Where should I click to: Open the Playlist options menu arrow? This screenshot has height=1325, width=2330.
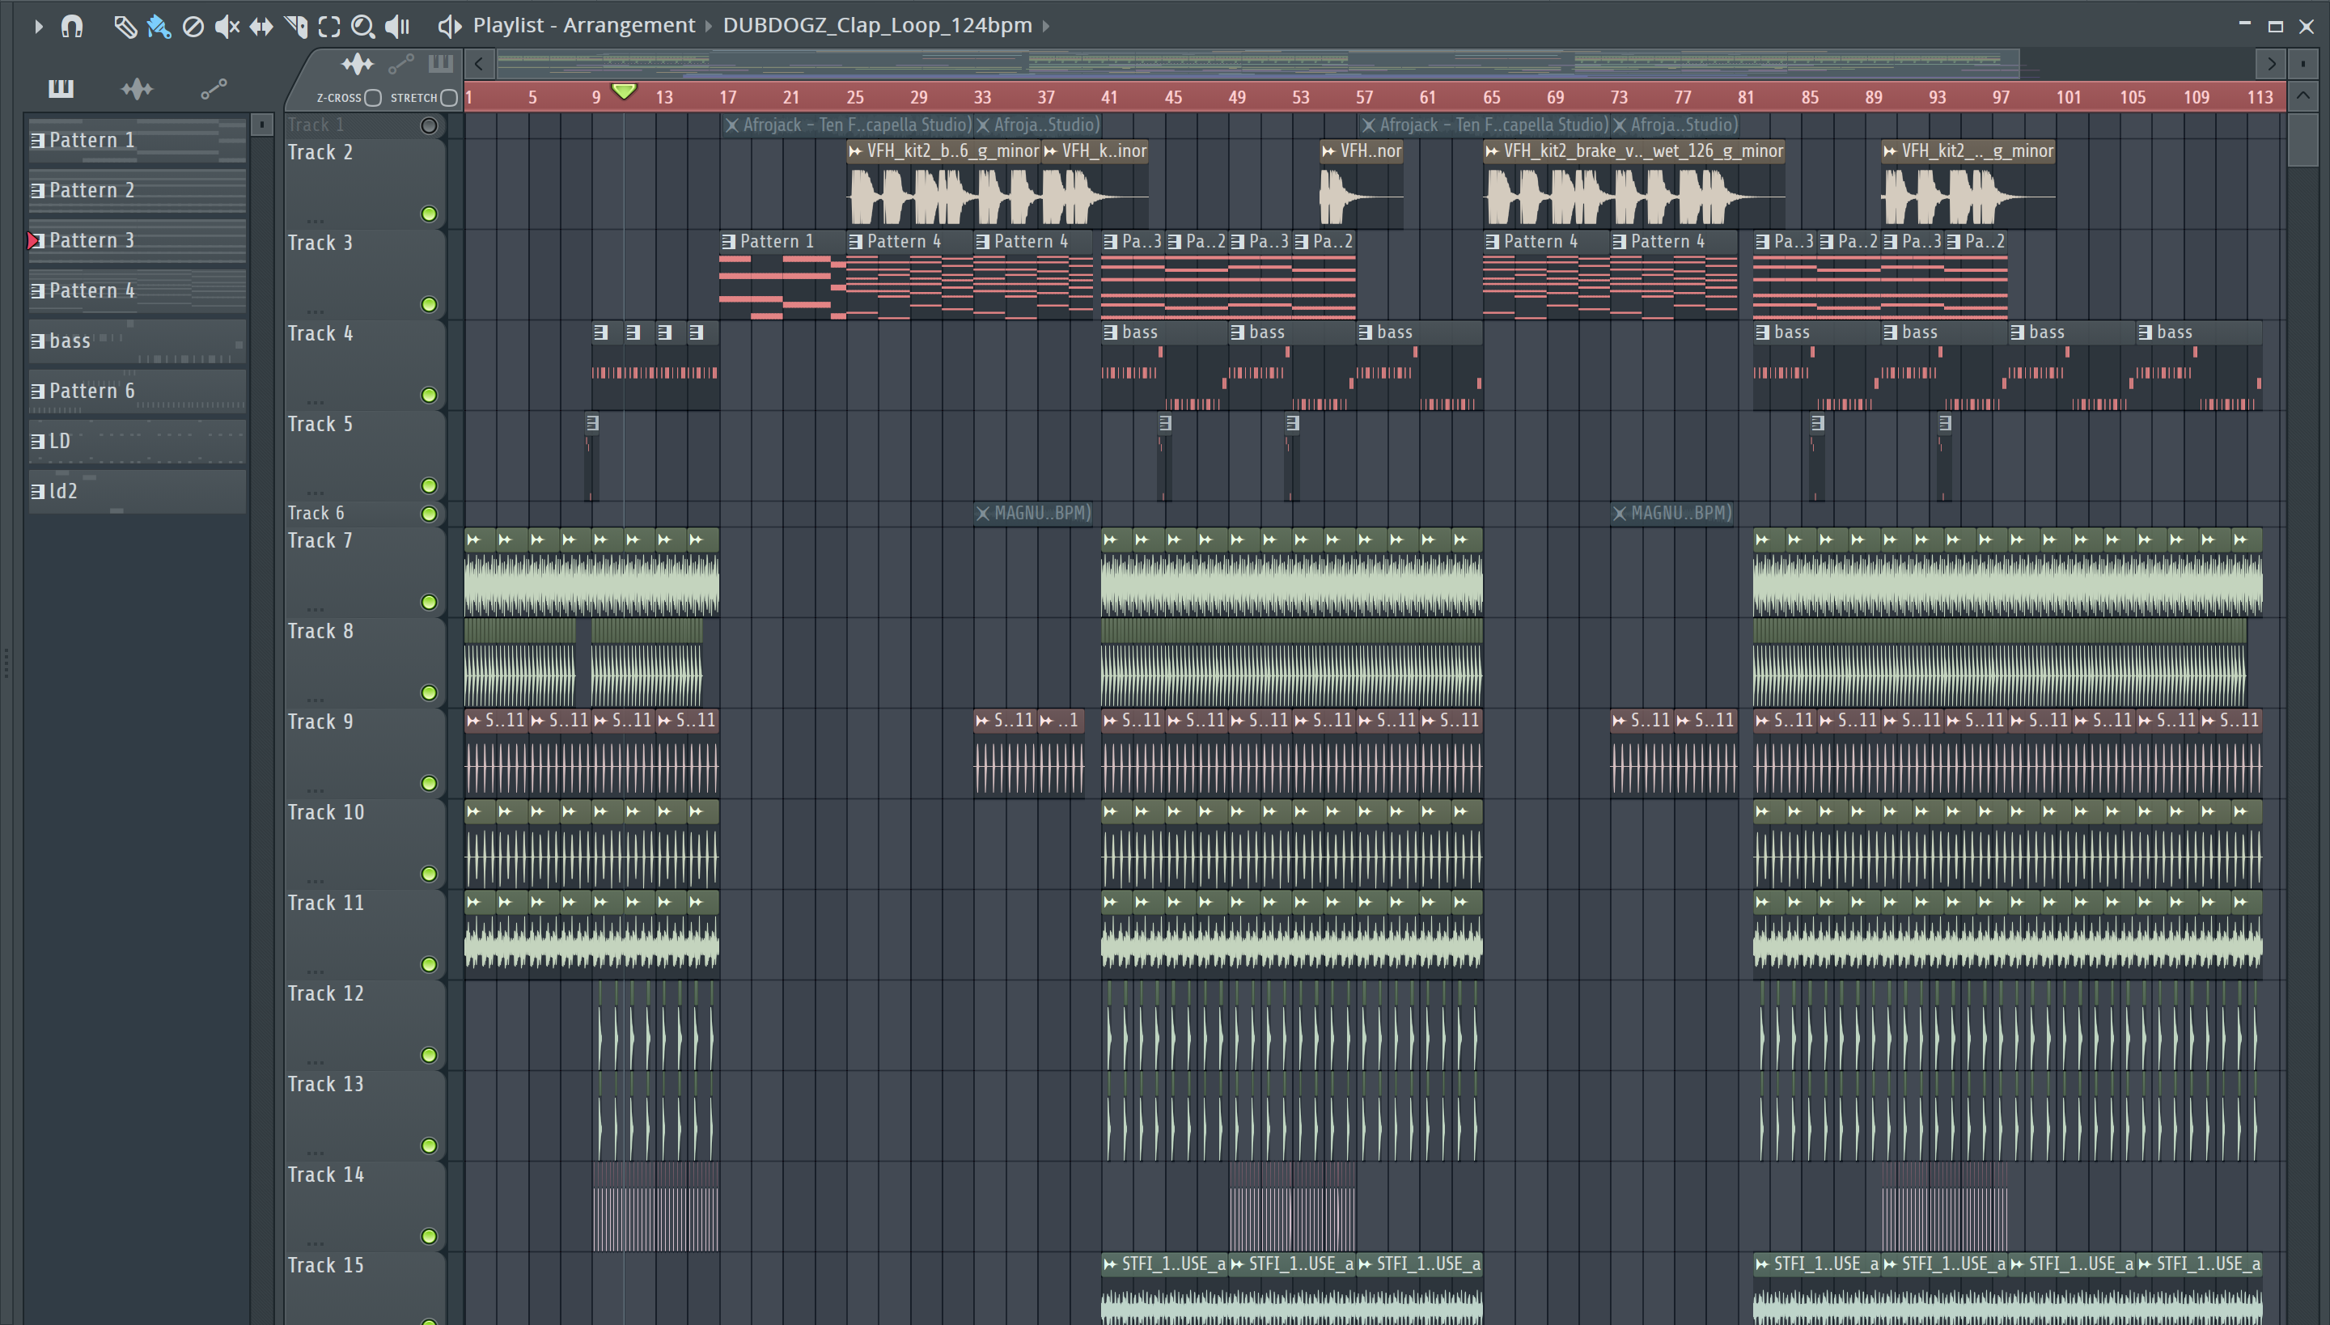(x=38, y=27)
